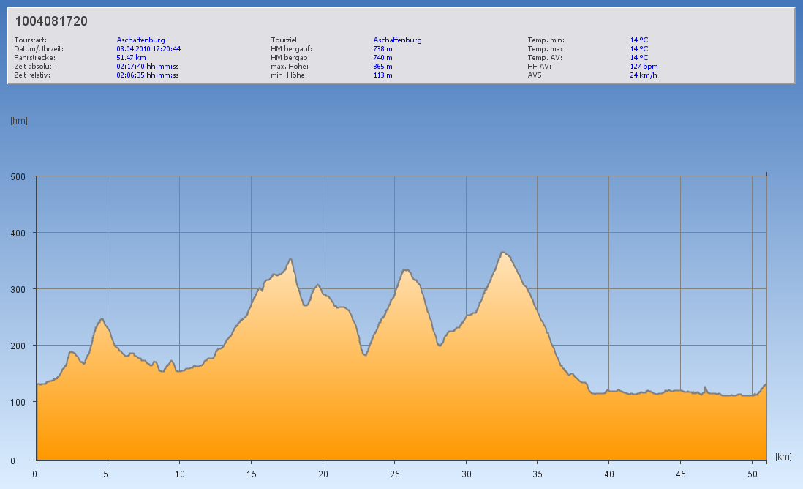
Task: Select the max. Höhe value 365 m
Action: [382, 67]
